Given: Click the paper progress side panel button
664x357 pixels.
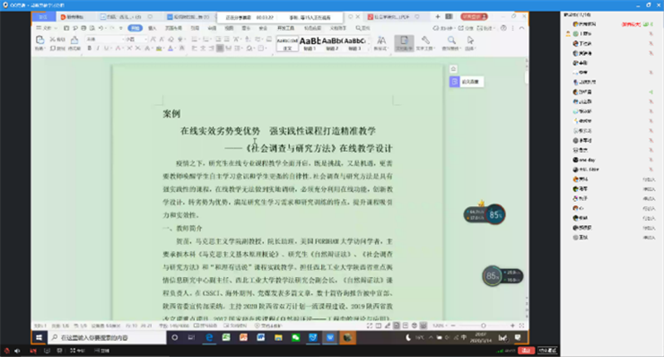Looking at the screenshot, I should coord(466,81).
